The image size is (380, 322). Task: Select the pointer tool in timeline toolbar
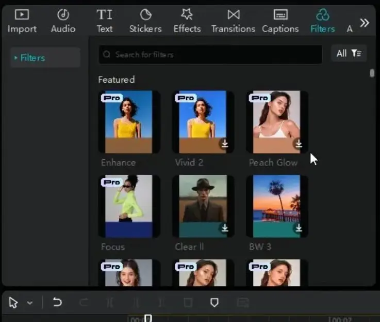13,303
